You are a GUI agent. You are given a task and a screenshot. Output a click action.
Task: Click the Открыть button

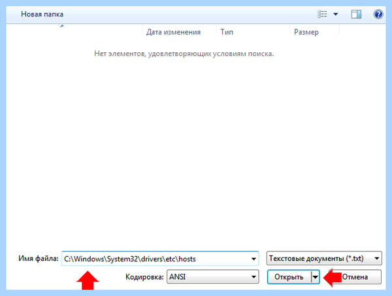289,277
